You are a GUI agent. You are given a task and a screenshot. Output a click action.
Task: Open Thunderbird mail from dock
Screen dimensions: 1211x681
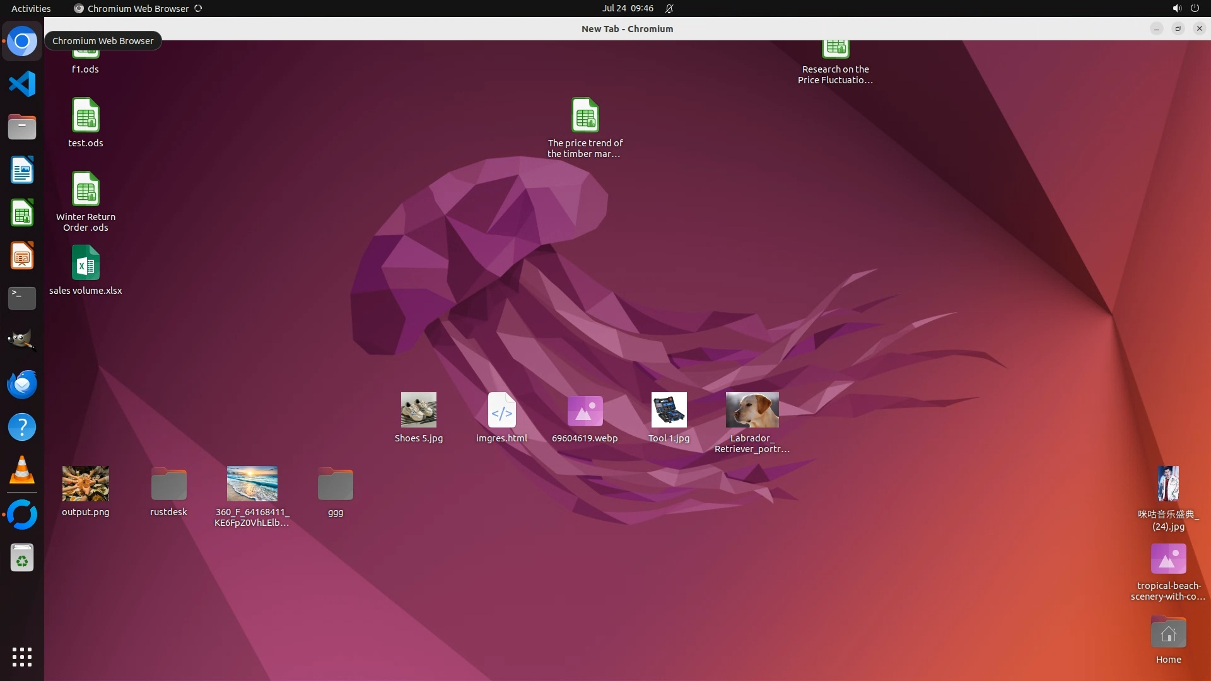click(22, 384)
